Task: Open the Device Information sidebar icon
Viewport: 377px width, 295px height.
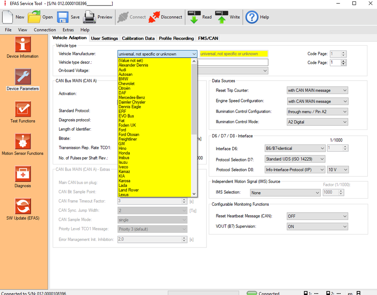Action: [23, 44]
